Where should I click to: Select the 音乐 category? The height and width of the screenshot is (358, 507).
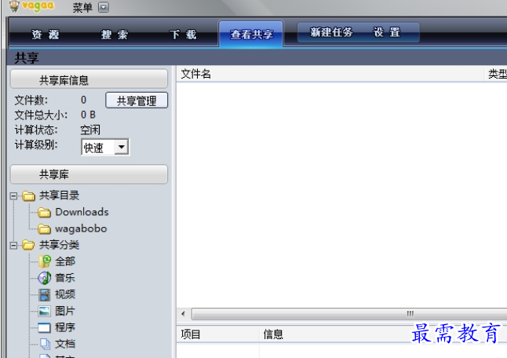[x=65, y=278]
